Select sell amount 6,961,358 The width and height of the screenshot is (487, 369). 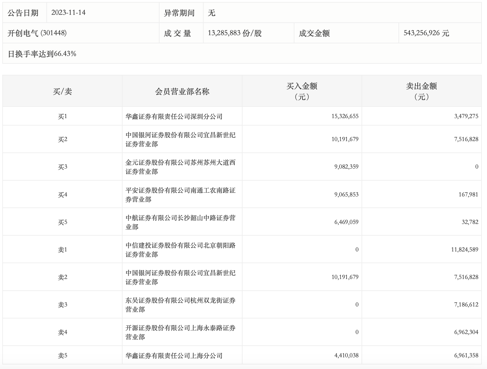pos(466,355)
